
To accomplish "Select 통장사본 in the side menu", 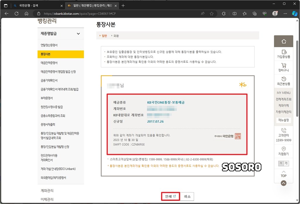I will click(x=61, y=54).
